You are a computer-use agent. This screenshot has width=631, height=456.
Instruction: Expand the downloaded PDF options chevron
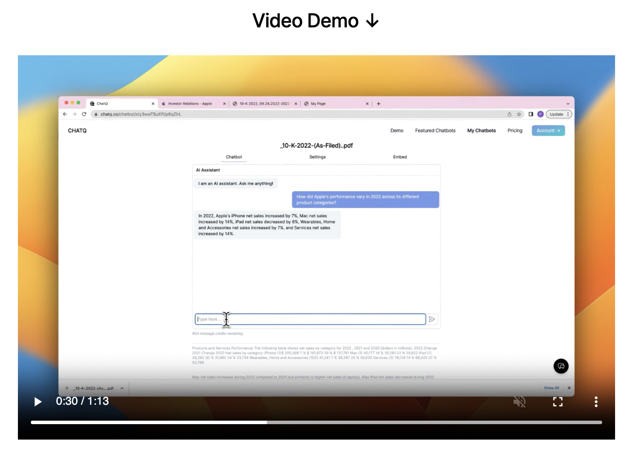(x=122, y=388)
